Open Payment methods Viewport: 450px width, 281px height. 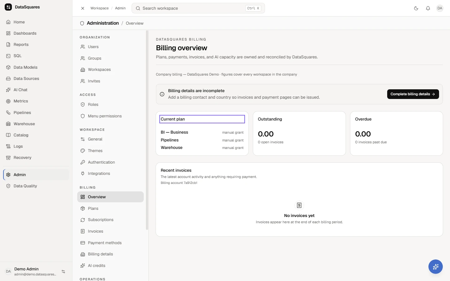(110, 243)
